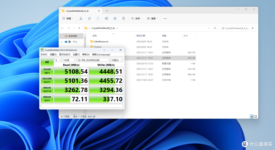Screen dimensions: 275x150
Task: Switch to thumbnail view icon in status bar
Action: [x=256, y=116]
